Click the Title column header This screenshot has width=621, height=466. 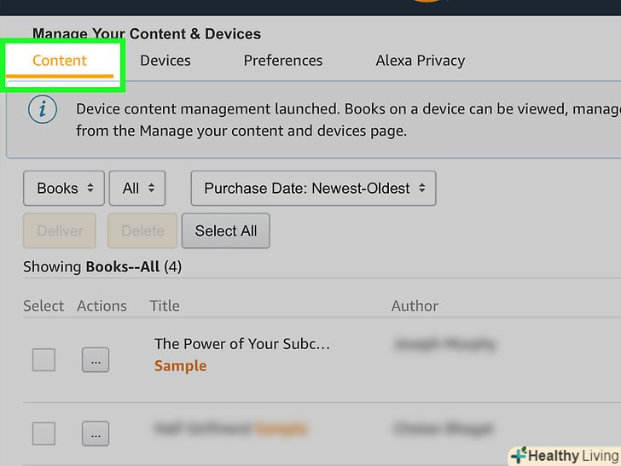pyautogui.click(x=165, y=306)
